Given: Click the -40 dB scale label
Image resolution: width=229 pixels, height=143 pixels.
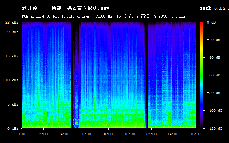Looking at the screenshot, I should tap(214, 57).
